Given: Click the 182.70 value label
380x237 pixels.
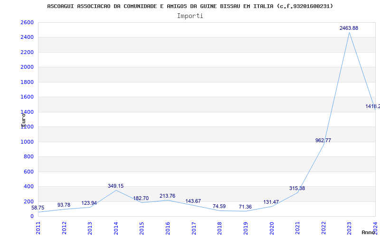Looking at the screenshot, I should click(x=141, y=199).
